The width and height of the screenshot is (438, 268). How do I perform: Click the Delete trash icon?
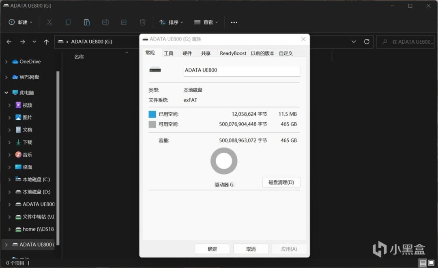[x=142, y=22]
